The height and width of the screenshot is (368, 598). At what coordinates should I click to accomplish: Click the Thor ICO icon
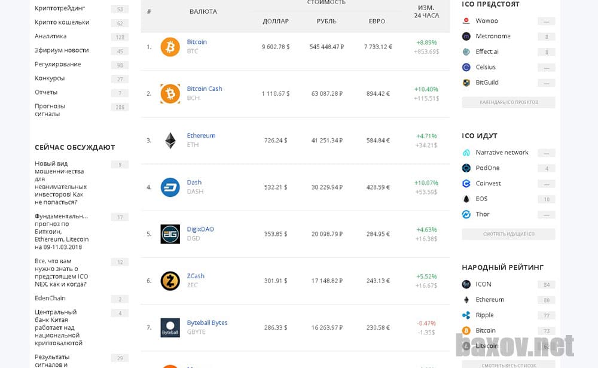467,214
